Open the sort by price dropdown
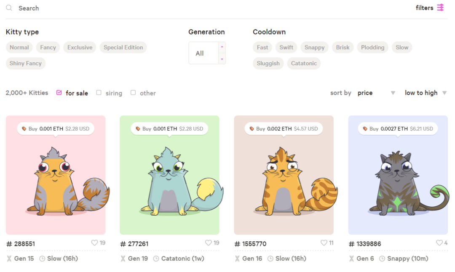Image resolution: width=455 pixels, height=272 pixels. pos(376,93)
